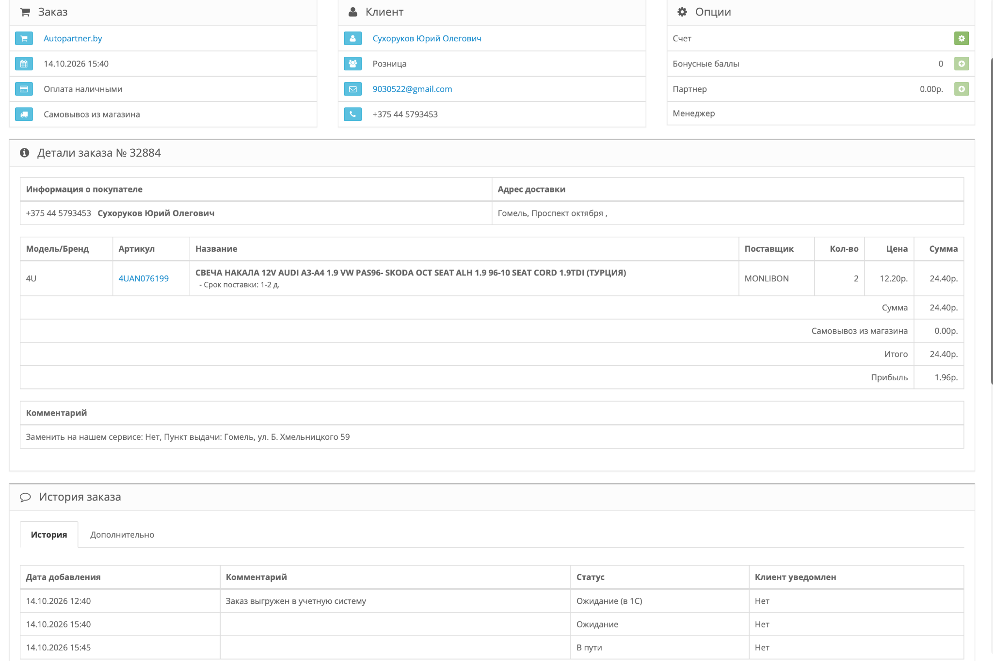The width and height of the screenshot is (993, 661).
Task: Click the phone icon next to +375 44 5793453
Action: [x=352, y=114]
